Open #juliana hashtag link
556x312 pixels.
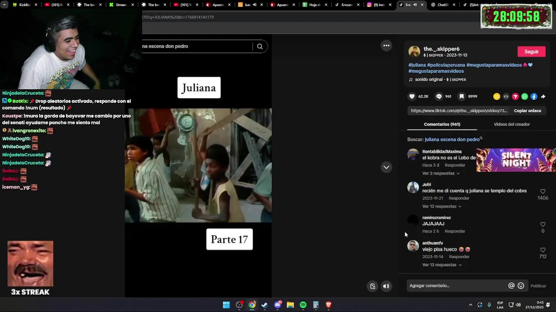point(417,65)
